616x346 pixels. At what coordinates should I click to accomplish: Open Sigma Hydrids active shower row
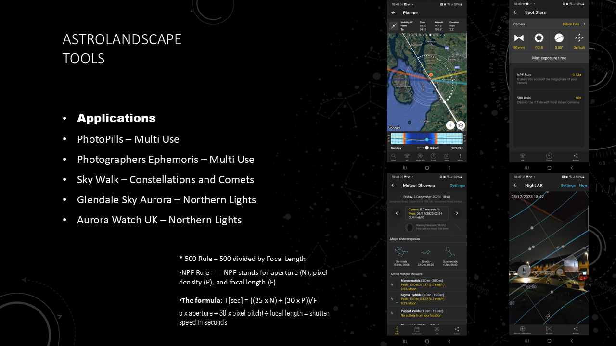(427, 298)
